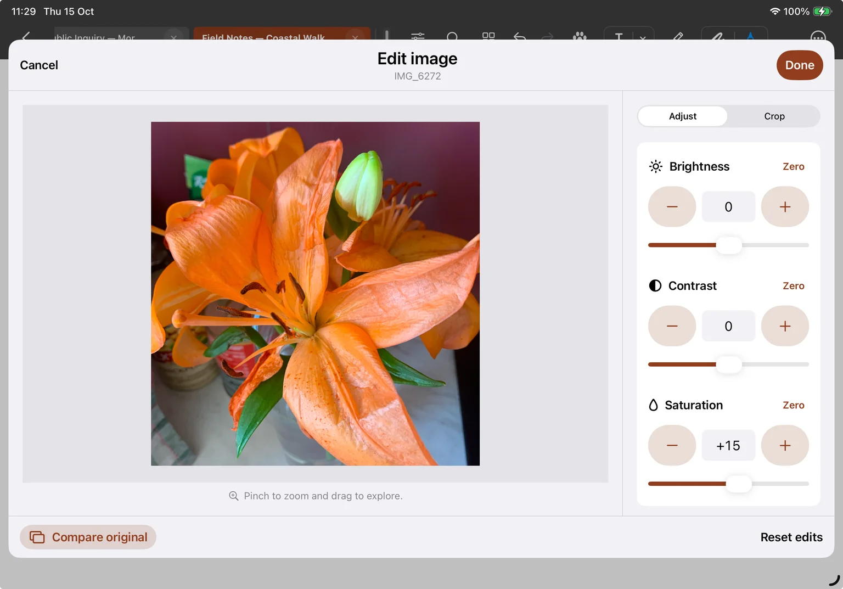843x589 pixels.
Task: Click the magnifier icon beside pinch hint
Action: [233, 496]
